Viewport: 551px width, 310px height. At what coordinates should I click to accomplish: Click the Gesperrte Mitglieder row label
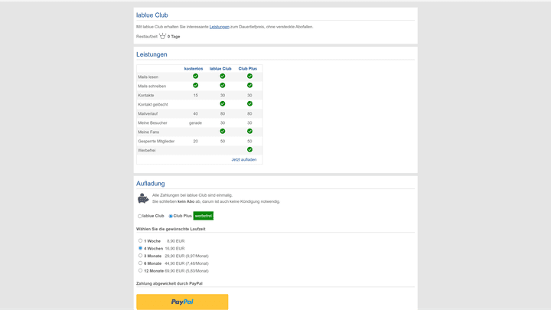(156, 141)
